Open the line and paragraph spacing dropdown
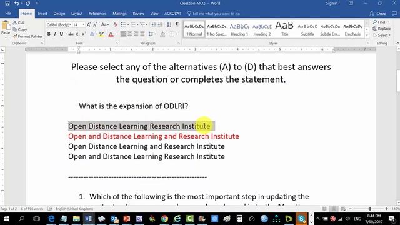 pos(152,34)
